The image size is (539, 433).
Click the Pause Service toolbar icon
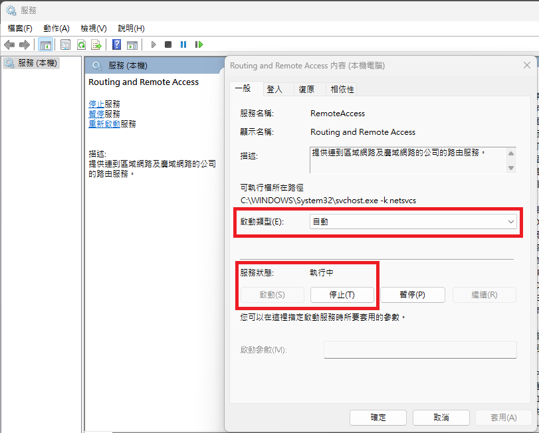(183, 44)
